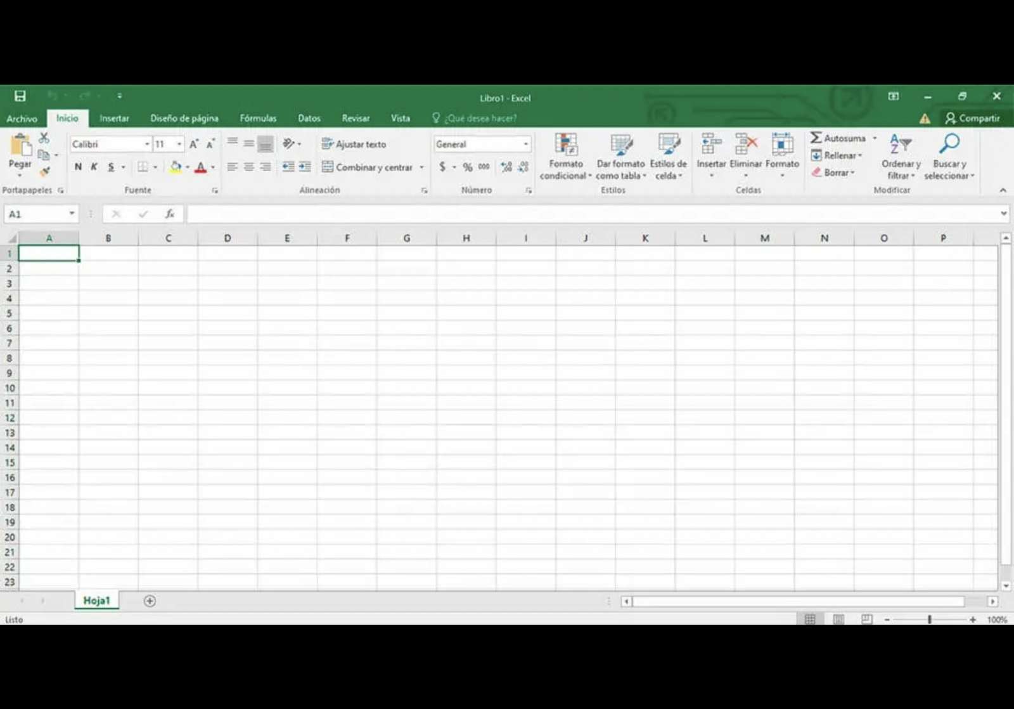Screen dimensions: 1014x709
Task: Increase decimal places icon
Action: (506, 167)
